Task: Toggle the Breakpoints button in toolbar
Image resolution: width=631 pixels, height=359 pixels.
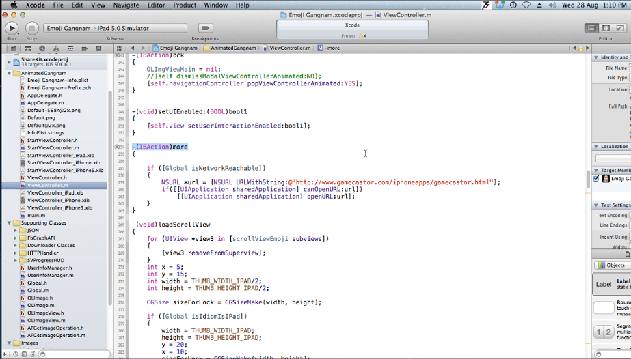Action: pos(205,28)
